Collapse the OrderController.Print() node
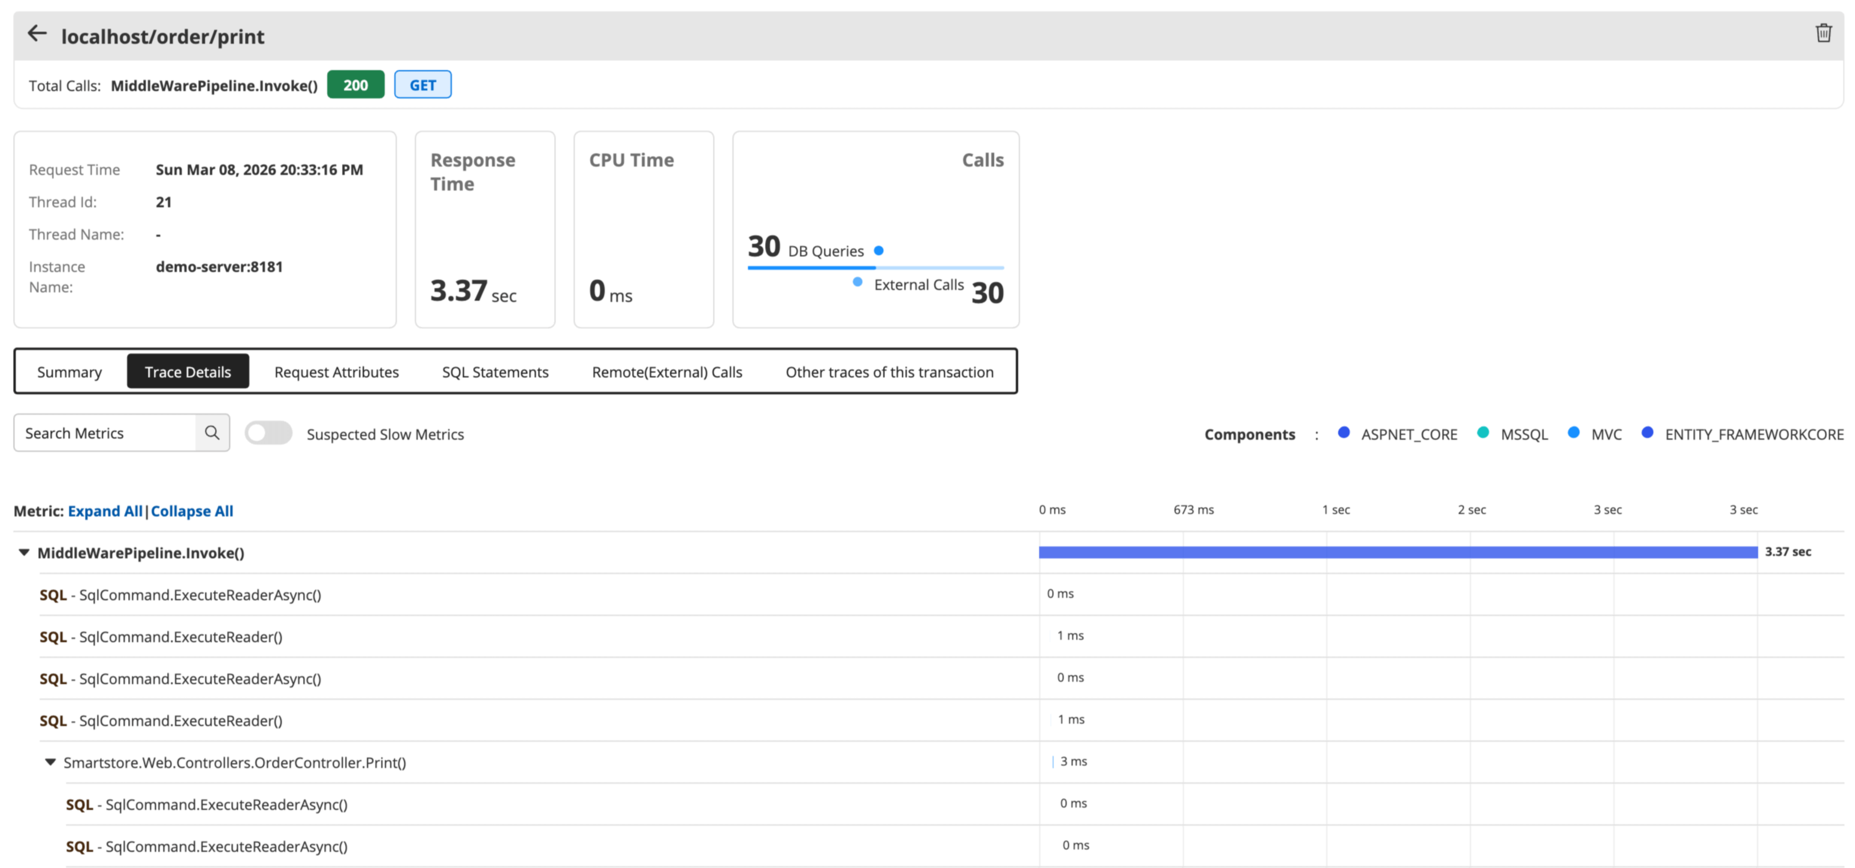Viewport: 1855px width, 868px height. coord(50,761)
